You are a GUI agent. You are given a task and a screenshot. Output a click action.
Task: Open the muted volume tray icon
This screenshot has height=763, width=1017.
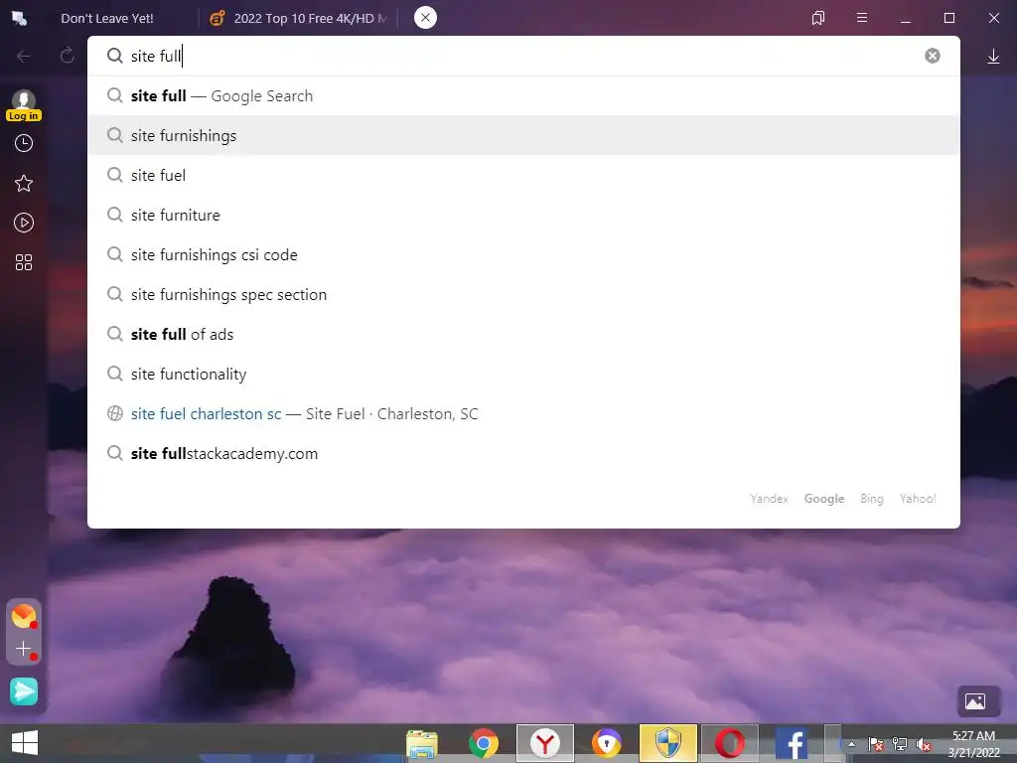point(924,744)
